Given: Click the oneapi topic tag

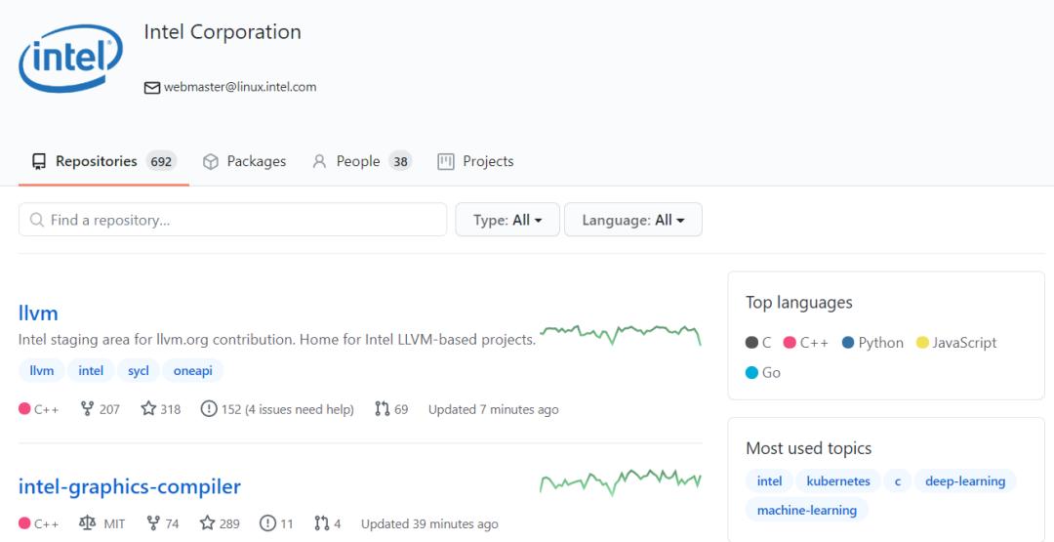Looking at the screenshot, I should pos(193,370).
